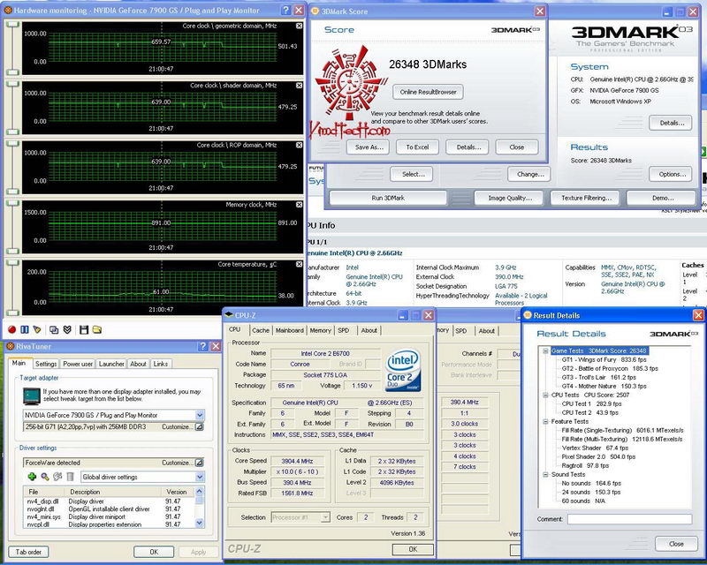Click the top scale slider of geometric domain graph
This screenshot has width=707, height=565.
pos(13,24)
